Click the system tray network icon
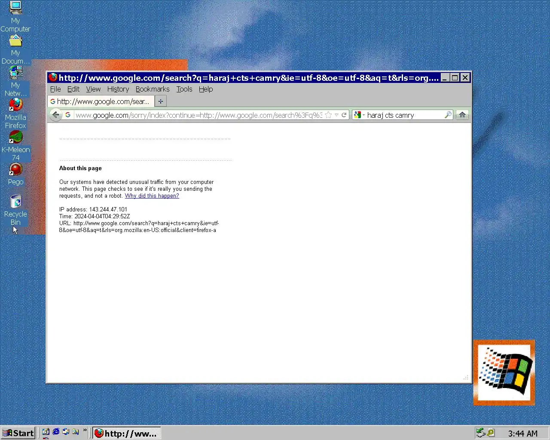The image size is (550, 440). point(480,433)
